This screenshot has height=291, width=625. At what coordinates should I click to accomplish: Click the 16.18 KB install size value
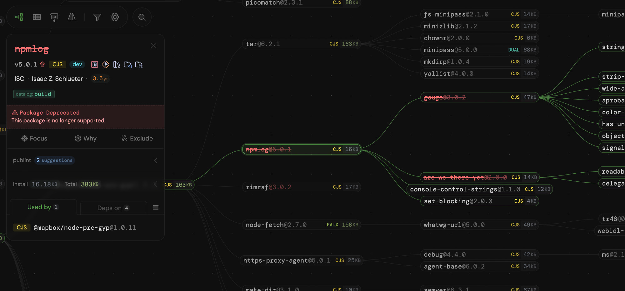pyautogui.click(x=44, y=184)
